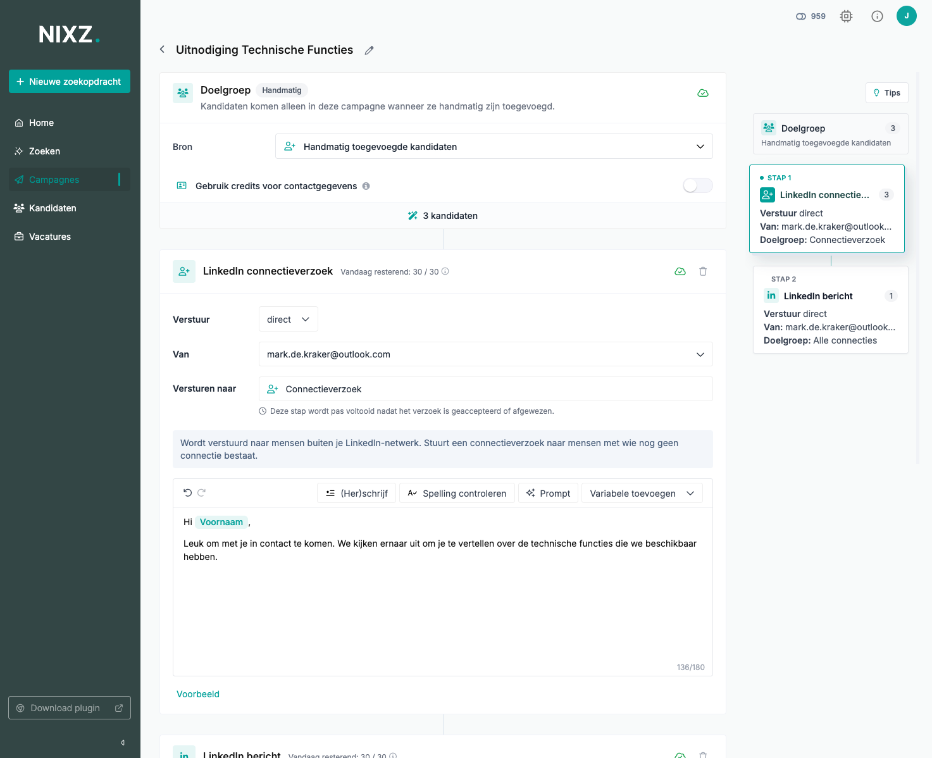Select STAP 2 LinkedIn bericht card
This screenshot has height=758, width=932.
(831, 309)
